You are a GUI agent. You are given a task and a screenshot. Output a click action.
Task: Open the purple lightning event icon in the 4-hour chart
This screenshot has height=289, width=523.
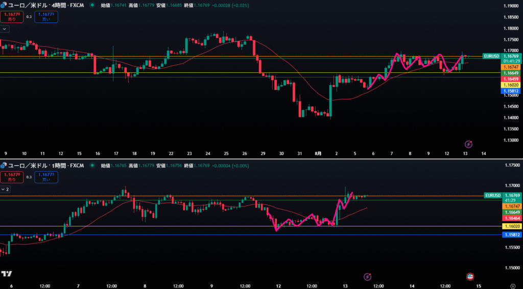click(469, 144)
